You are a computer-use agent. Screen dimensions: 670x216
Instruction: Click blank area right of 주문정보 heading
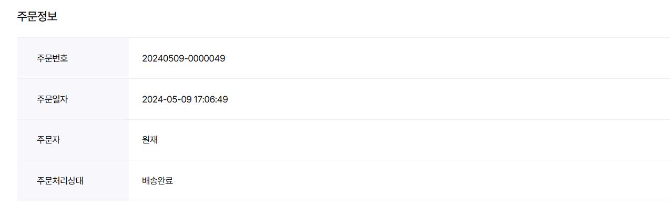click(316, 16)
